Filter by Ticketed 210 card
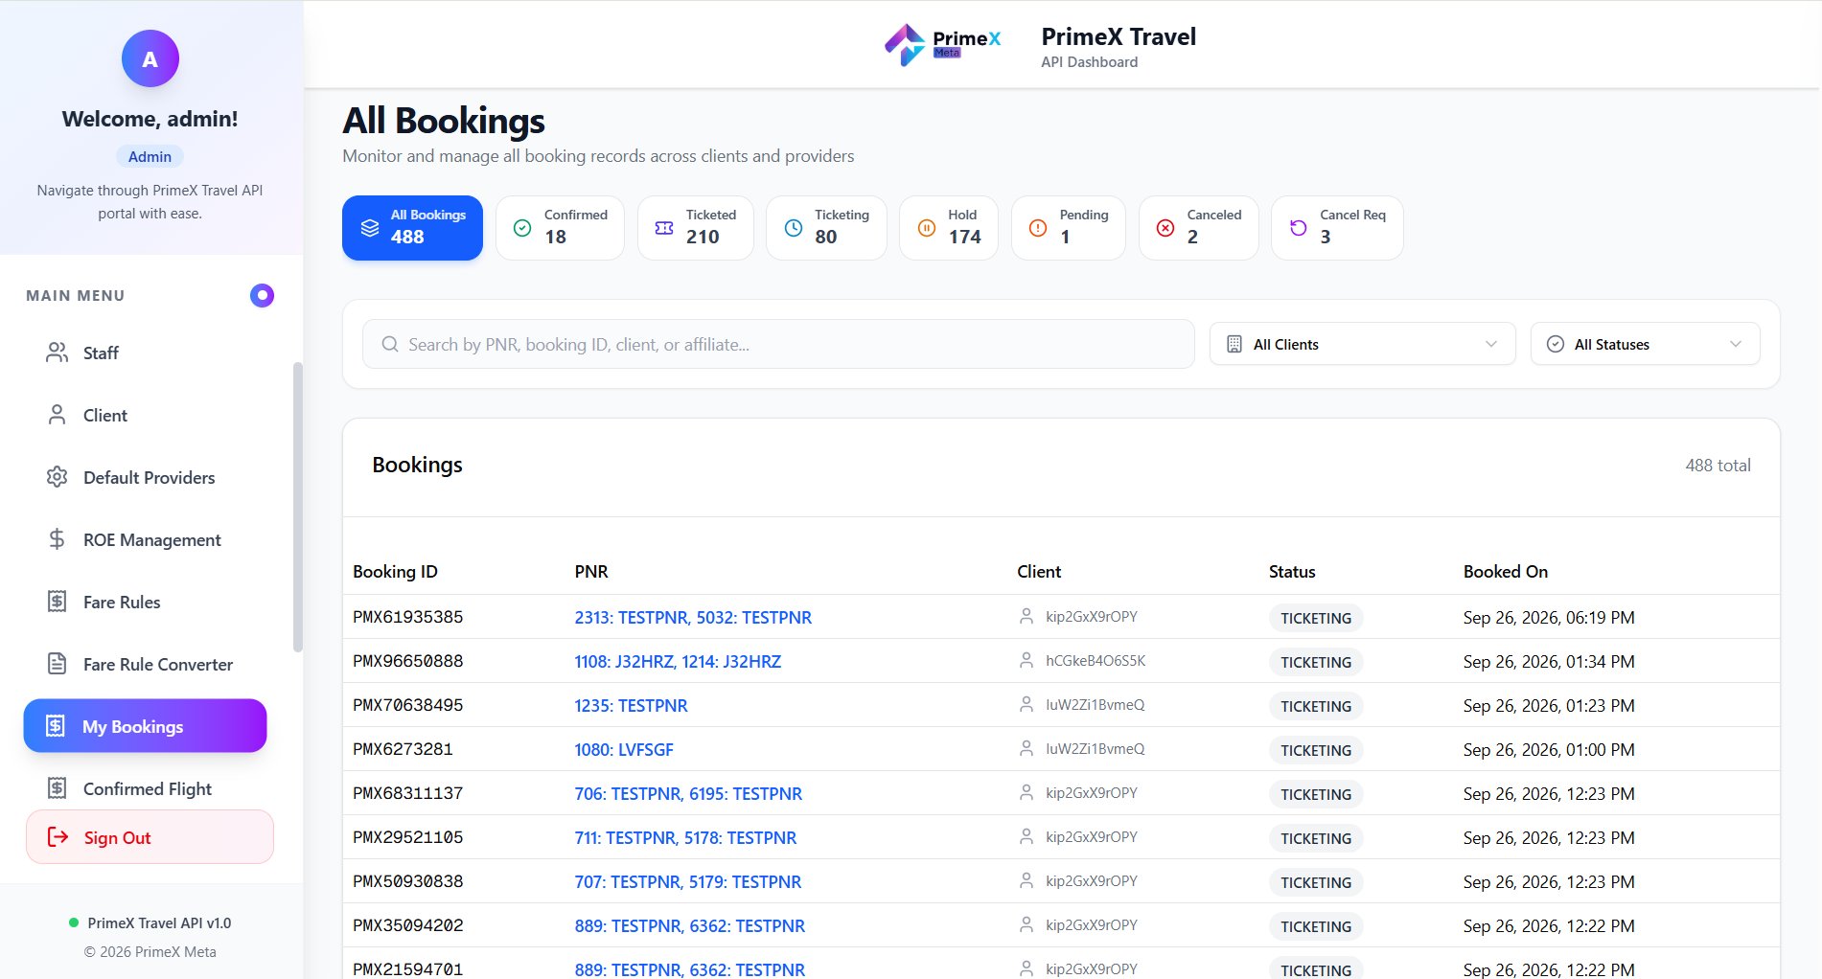This screenshot has width=1822, height=979. tap(696, 228)
